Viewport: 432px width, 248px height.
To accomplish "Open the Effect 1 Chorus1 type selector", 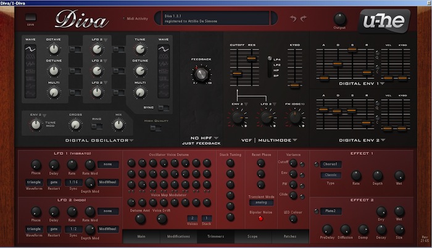I will 330,164.
